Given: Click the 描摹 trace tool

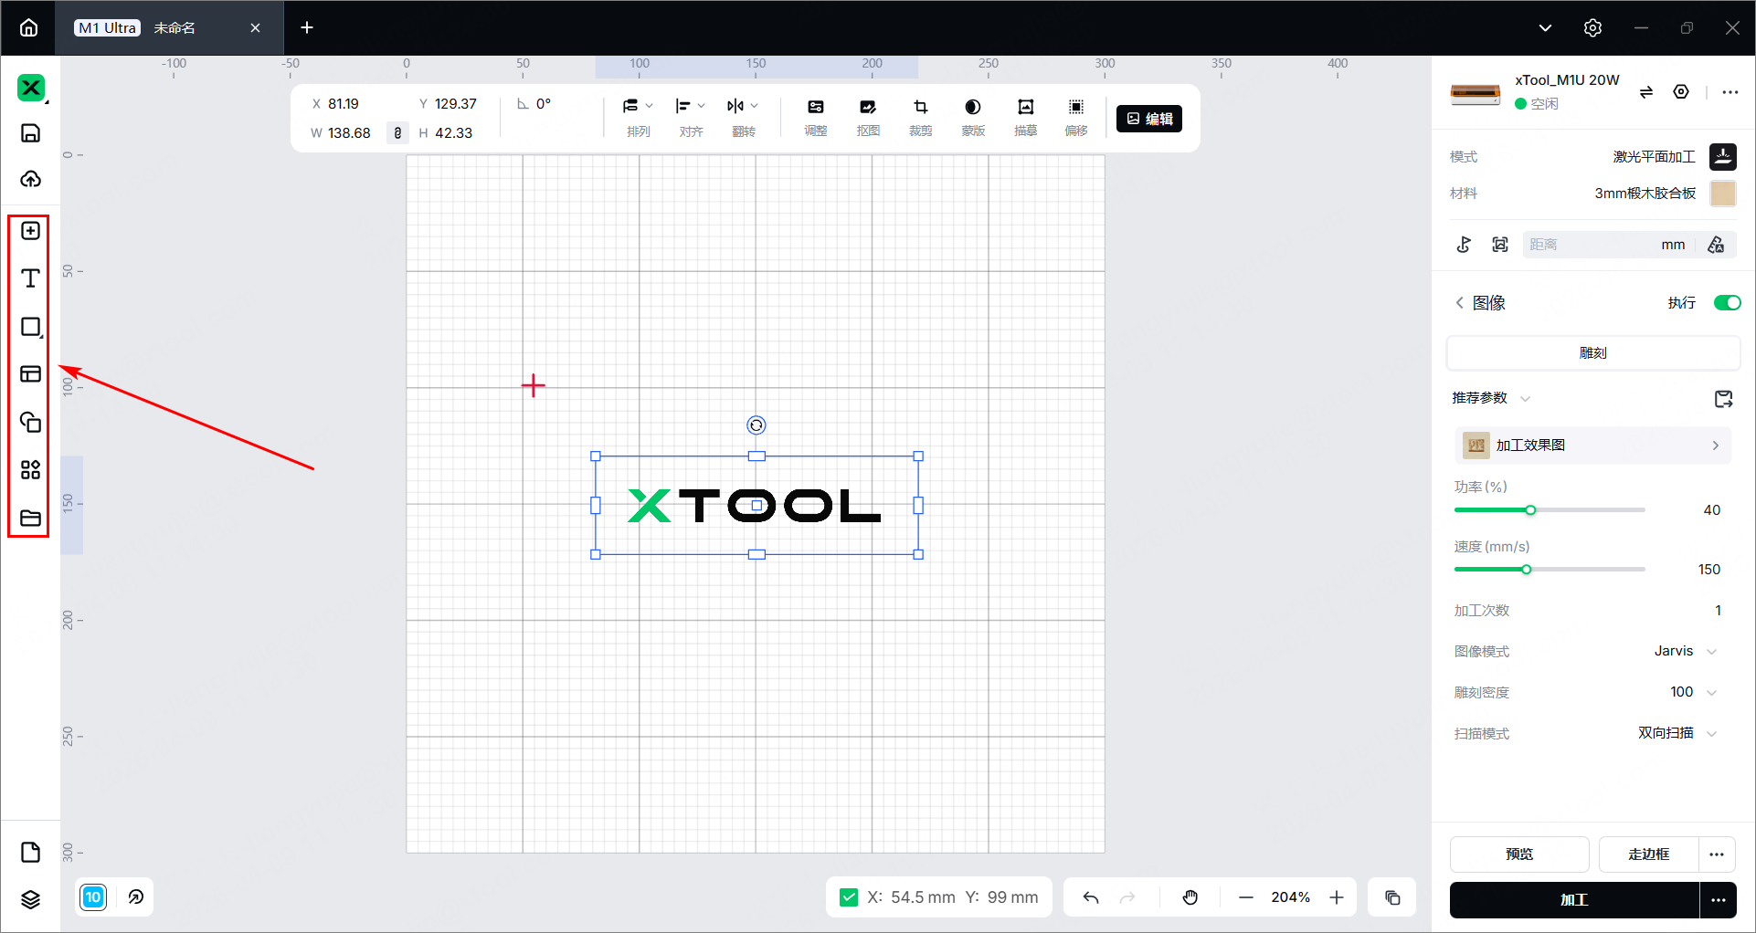Looking at the screenshot, I should (1025, 118).
